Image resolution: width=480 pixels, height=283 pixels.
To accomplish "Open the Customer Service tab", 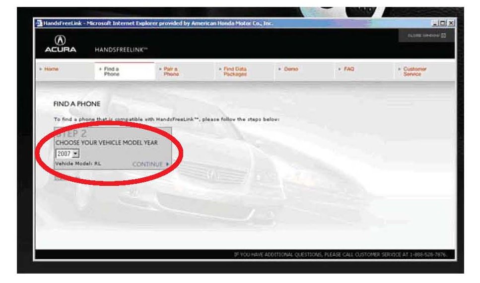I will tap(414, 72).
